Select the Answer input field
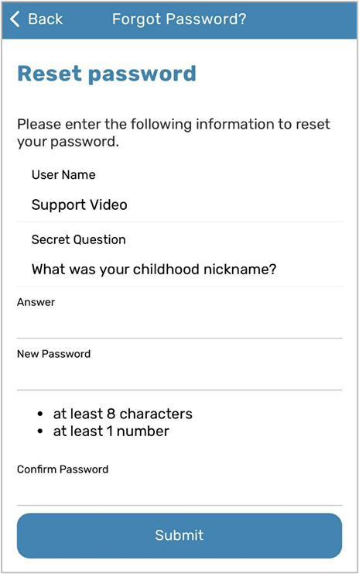Screen dimensions: 359x574 click(179, 324)
